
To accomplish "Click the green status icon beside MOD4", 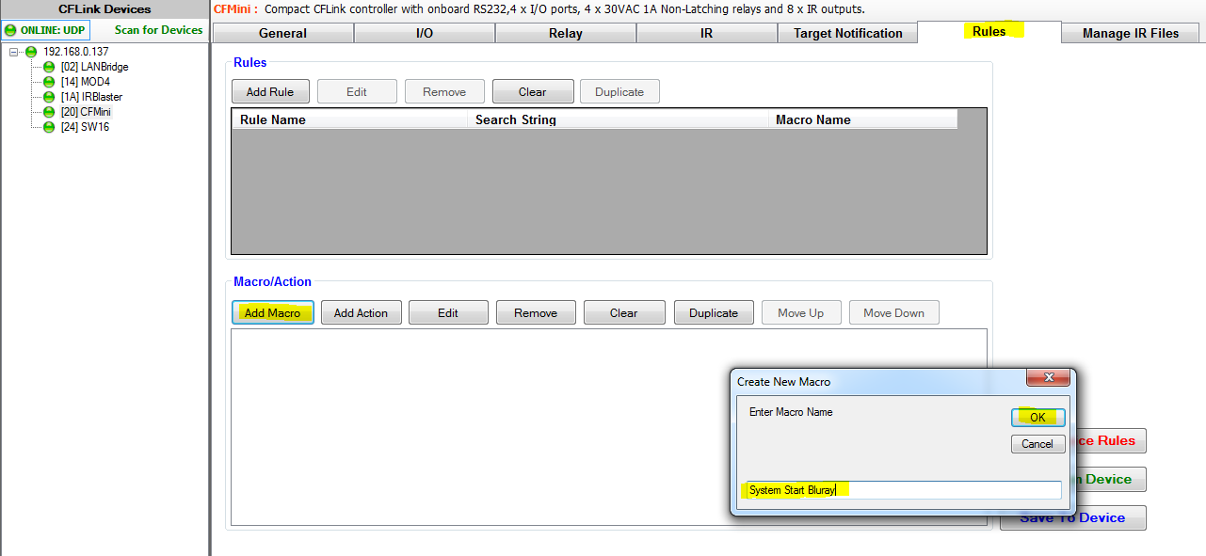I will [49, 82].
